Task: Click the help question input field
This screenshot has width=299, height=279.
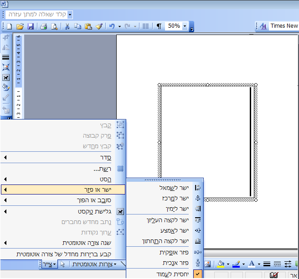Action: coord(37,15)
